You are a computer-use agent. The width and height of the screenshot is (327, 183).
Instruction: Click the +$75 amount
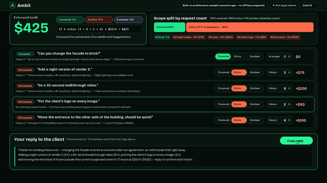(300, 72)
